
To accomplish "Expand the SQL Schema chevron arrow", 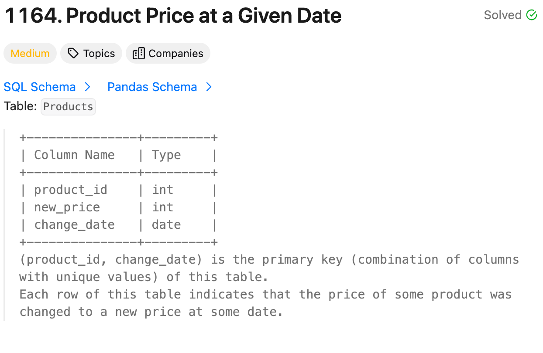I will coord(87,87).
